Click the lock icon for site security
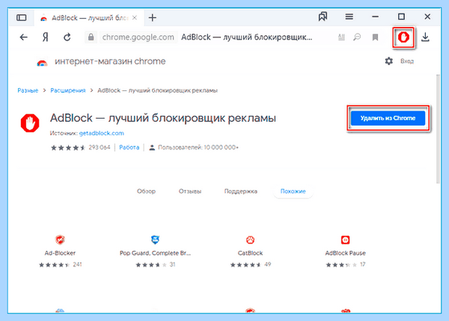Viewport: 449px width, 321px height. (x=91, y=37)
